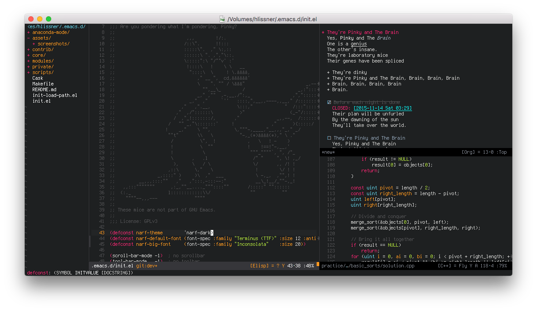The height and width of the screenshot is (311, 537).
Task: Place cursor on 'narf-dark value
Action: (197, 233)
